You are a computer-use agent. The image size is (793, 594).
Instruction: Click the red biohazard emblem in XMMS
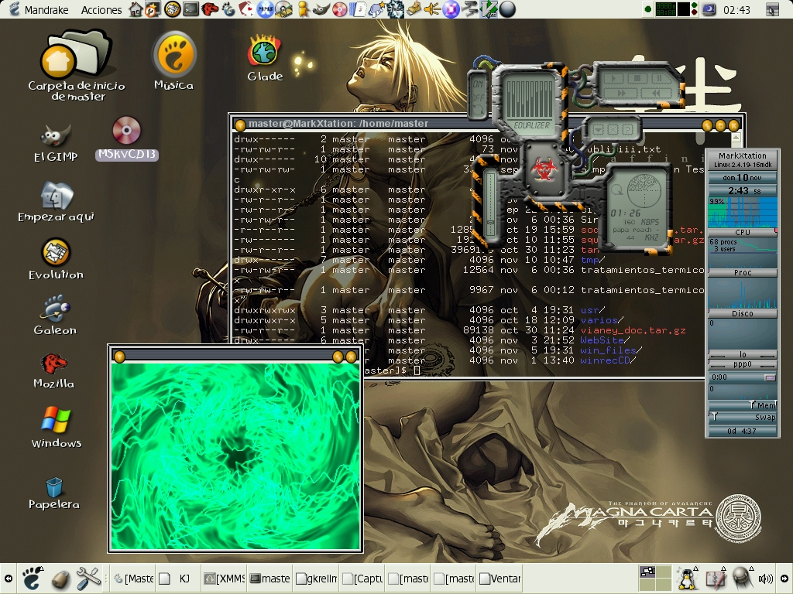[544, 168]
